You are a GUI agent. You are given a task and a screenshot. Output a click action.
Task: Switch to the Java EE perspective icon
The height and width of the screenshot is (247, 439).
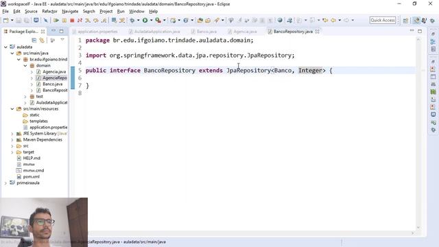click(x=416, y=21)
